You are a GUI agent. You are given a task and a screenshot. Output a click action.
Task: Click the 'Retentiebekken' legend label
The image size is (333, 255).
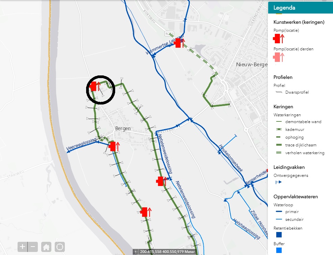pyautogui.click(x=288, y=228)
